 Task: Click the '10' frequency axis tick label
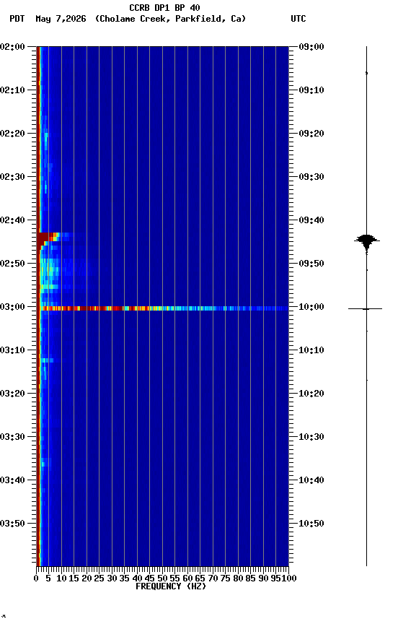click(x=61, y=578)
